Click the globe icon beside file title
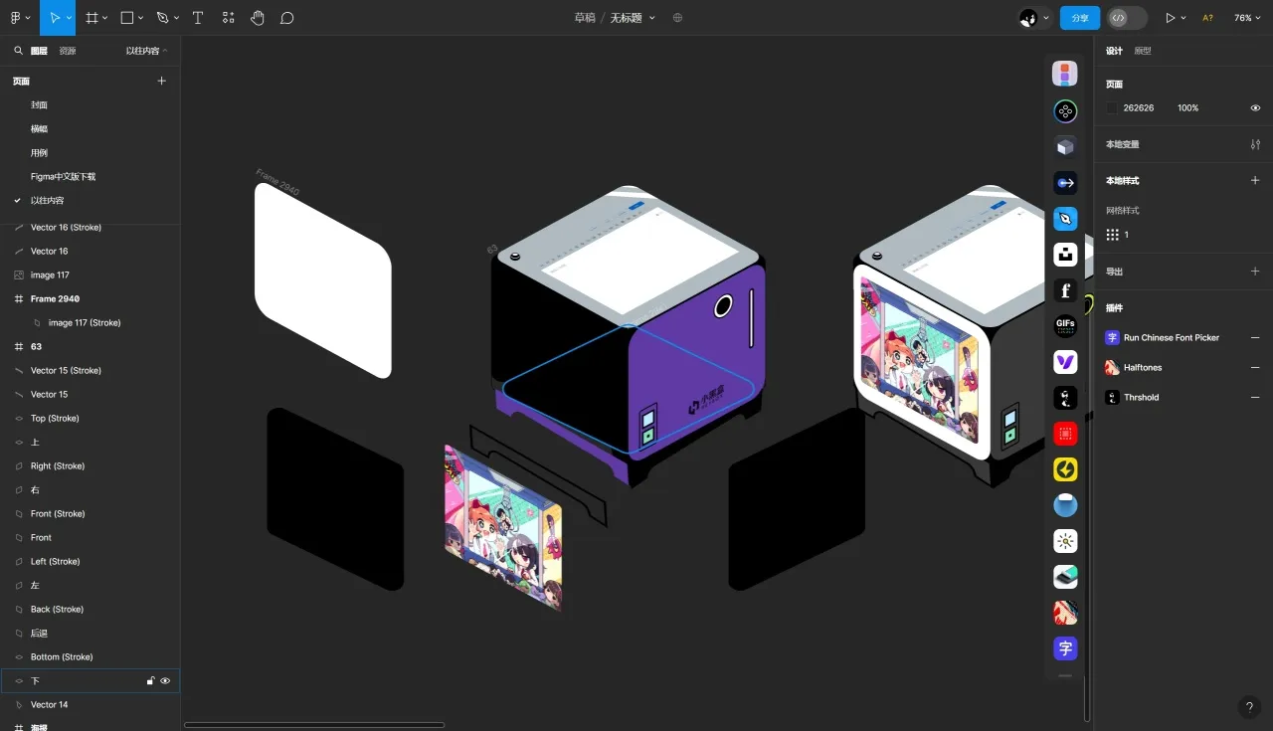The height and width of the screenshot is (731, 1273). tap(678, 18)
